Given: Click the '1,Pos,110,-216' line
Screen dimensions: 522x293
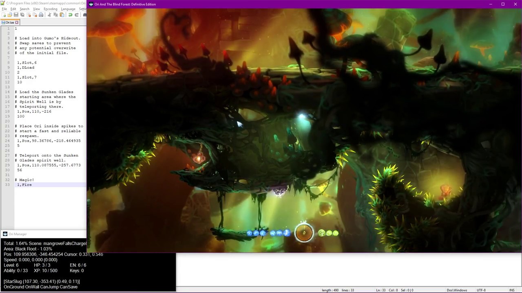Looking at the screenshot, I should point(34,112).
